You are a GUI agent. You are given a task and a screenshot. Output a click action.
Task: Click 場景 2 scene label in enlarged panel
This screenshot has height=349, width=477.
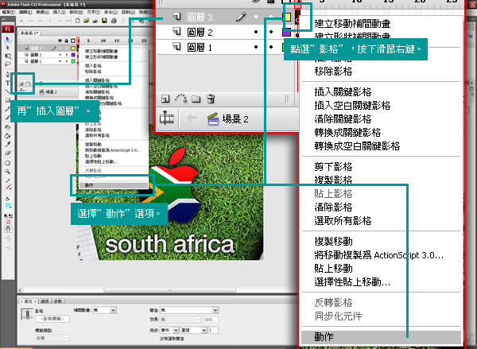(235, 118)
